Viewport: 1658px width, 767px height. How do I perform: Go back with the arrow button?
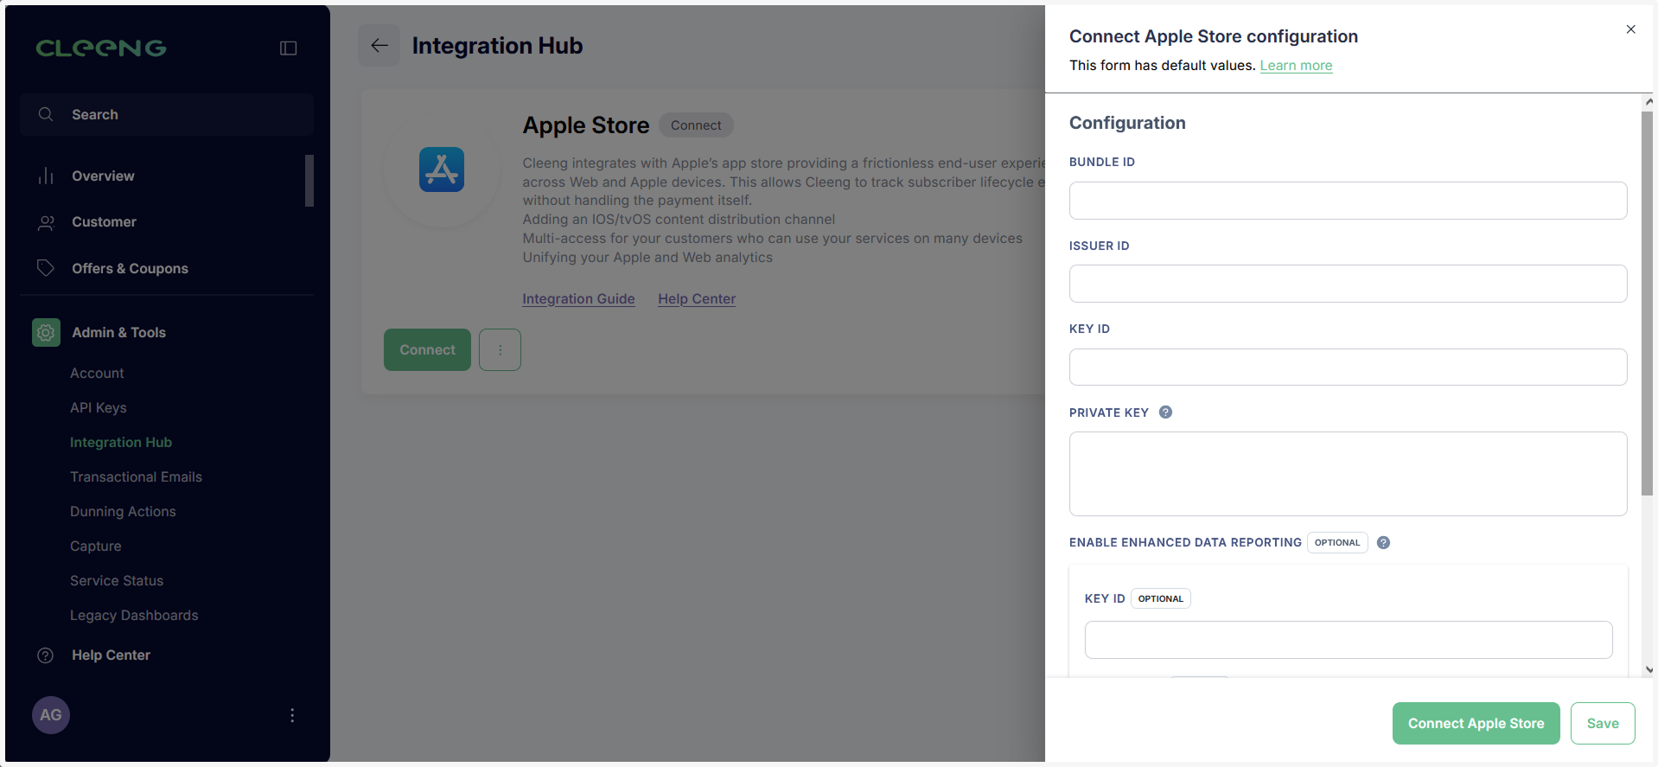[x=379, y=46]
